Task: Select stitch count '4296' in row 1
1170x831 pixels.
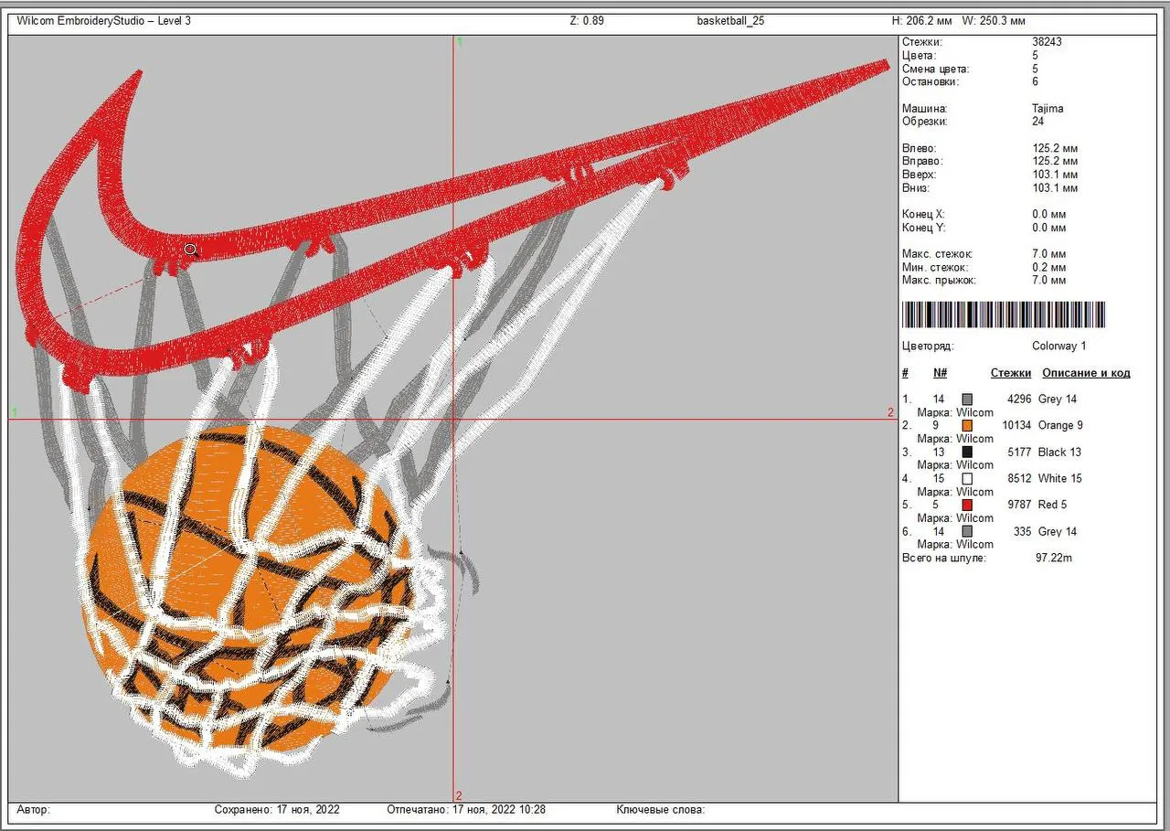Action: coord(1019,400)
